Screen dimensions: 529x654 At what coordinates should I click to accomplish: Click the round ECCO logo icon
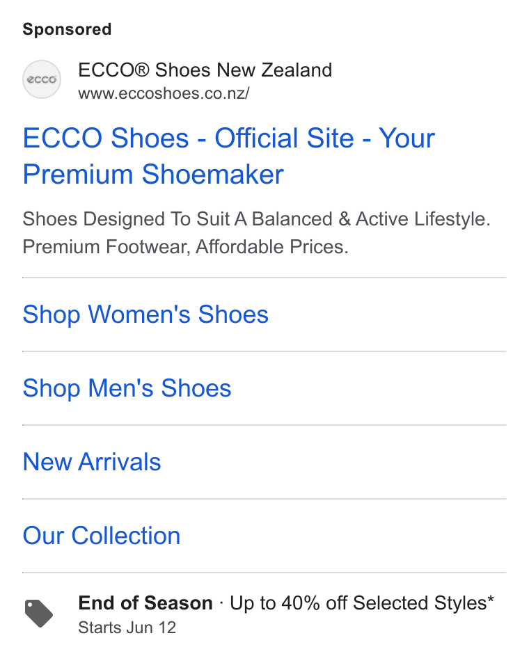tap(42, 79)
